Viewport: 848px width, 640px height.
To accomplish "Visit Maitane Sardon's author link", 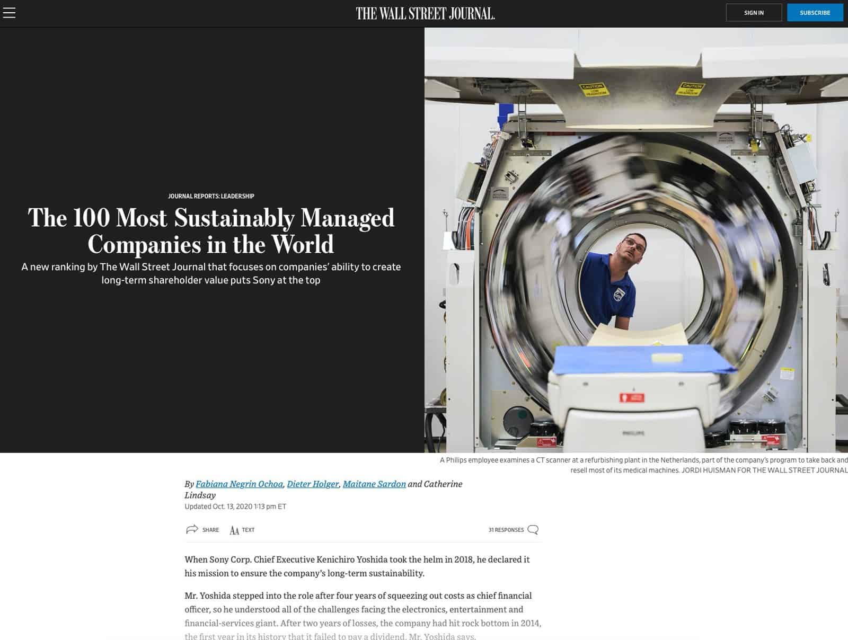I will tap(374, 484).
